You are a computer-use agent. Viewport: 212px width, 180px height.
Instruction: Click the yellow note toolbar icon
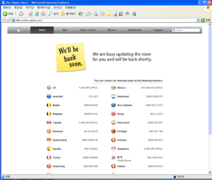pyautogui.click(x=109, y=14)
